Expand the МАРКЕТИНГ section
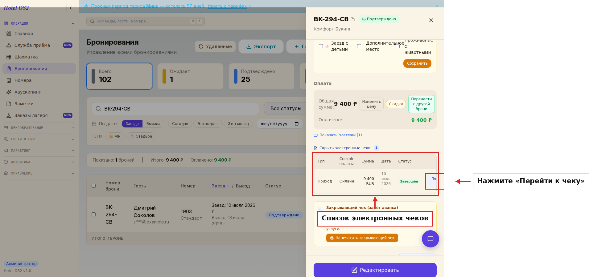This screenshot has height=277, width=589. coord(39,151)
